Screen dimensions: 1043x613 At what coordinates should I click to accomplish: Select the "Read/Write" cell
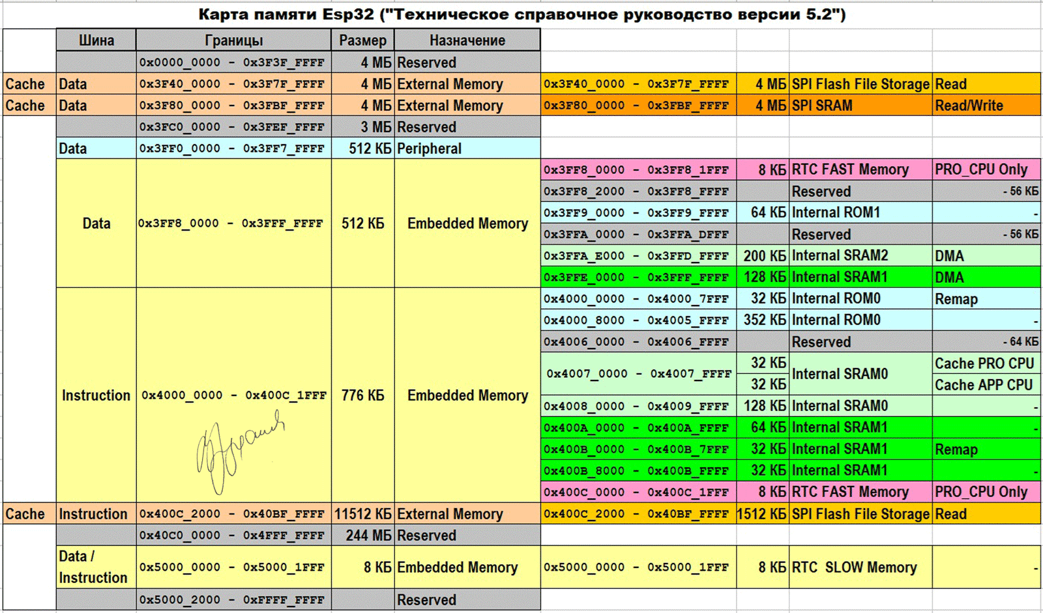pos(986,106)
